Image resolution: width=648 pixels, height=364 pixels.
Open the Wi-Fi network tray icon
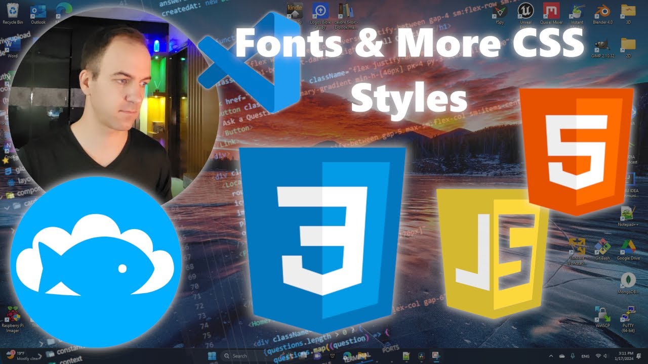tap(598, 355)
